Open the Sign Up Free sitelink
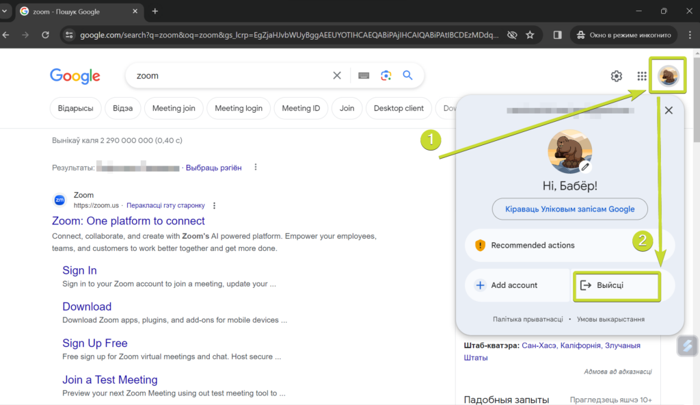Image resolution: width=700 pixels, height=405 pixels. tap(94, 343)
